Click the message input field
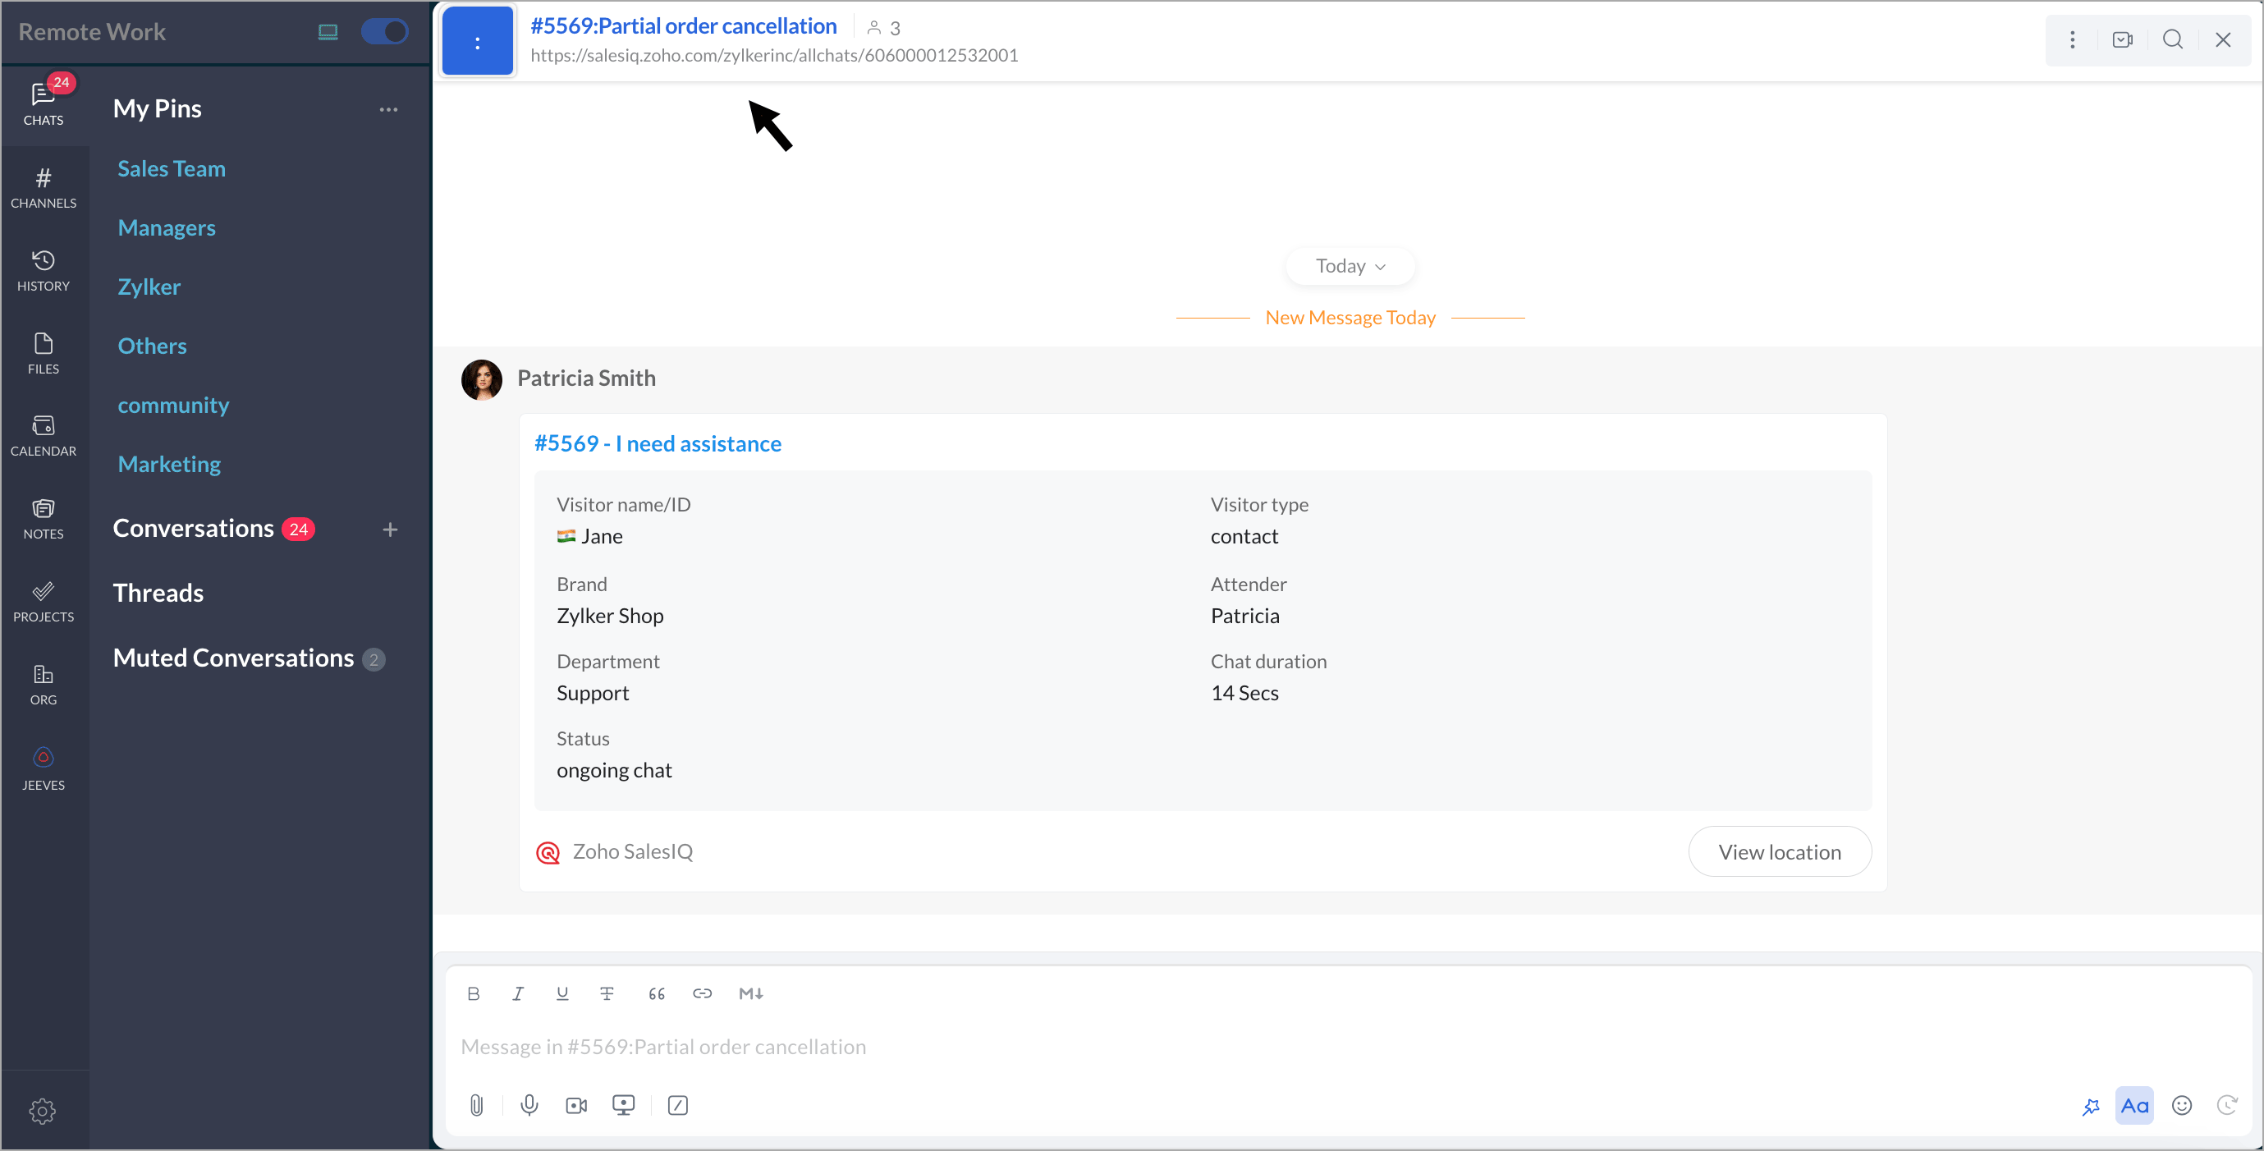The height and width of the screenshot is (1151, 2264). 1231,1047
